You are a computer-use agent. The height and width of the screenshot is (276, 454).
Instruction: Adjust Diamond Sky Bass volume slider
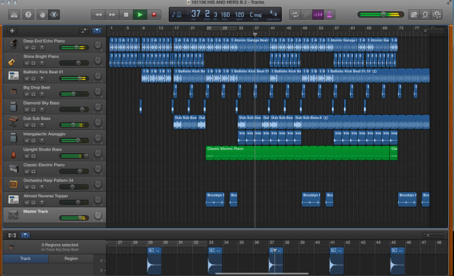click(x=74, y=109)
